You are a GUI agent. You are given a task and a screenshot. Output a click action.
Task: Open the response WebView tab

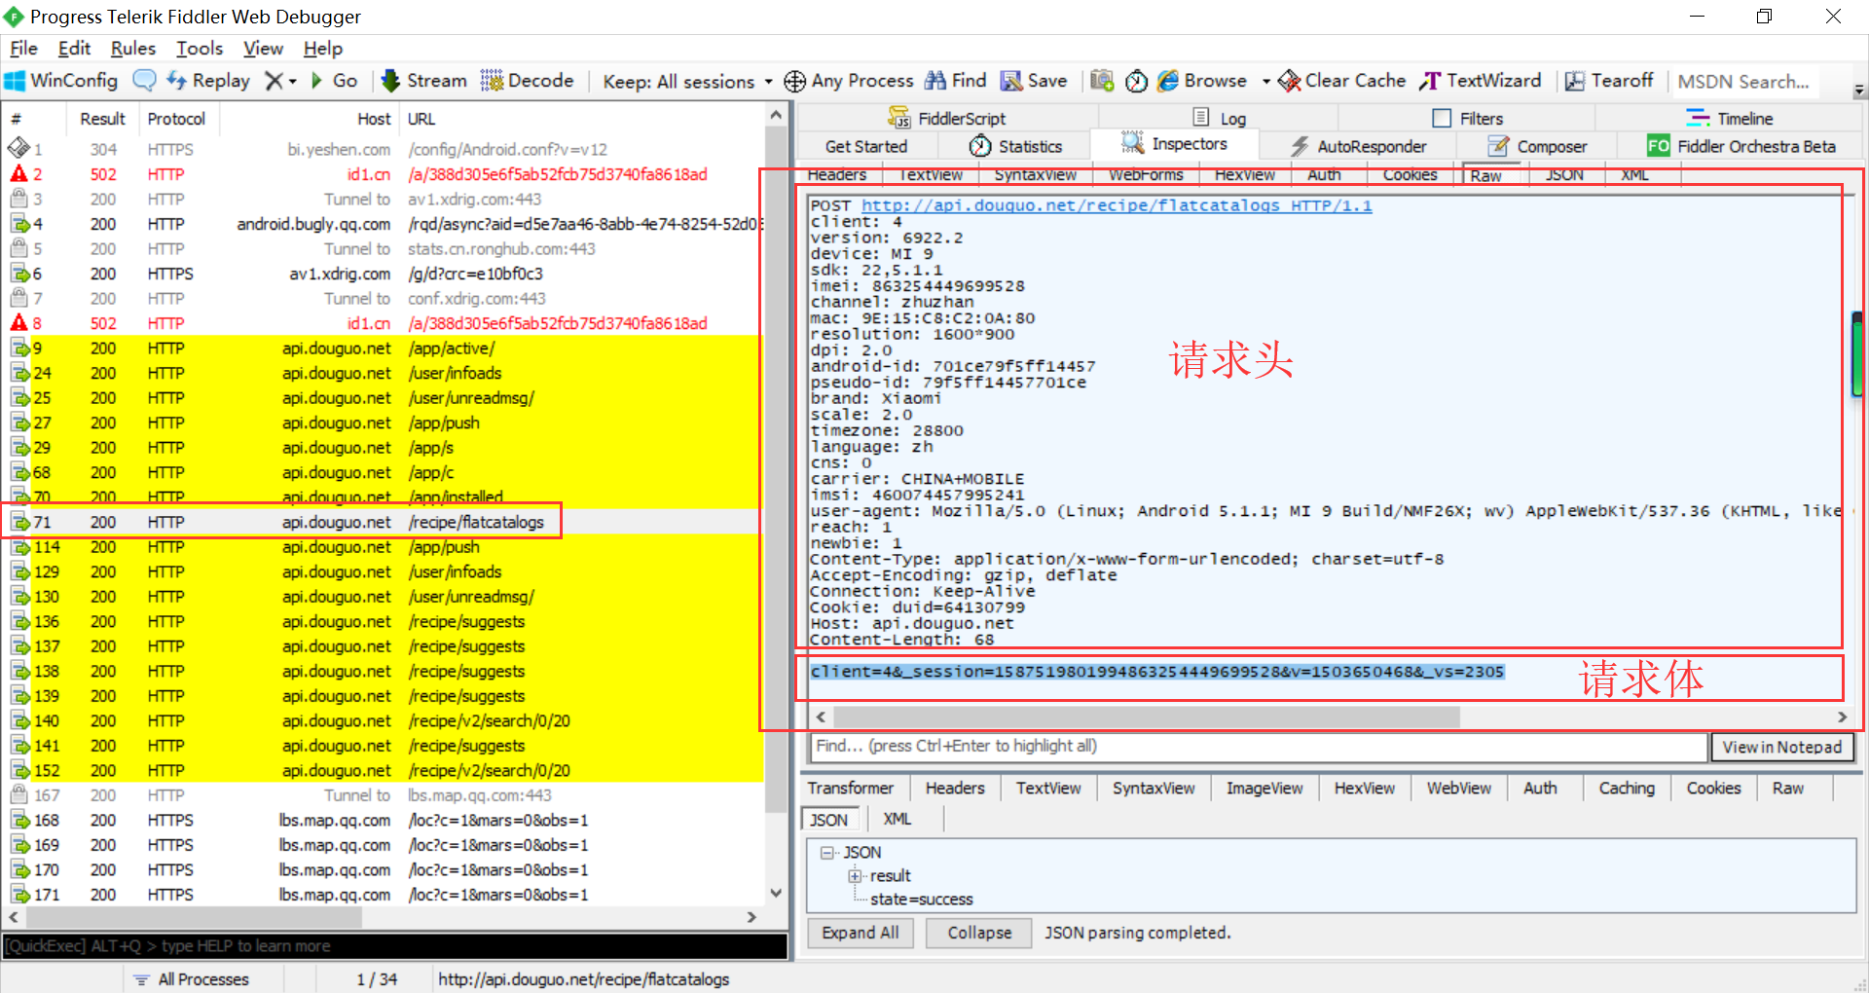click(1459, 789)
